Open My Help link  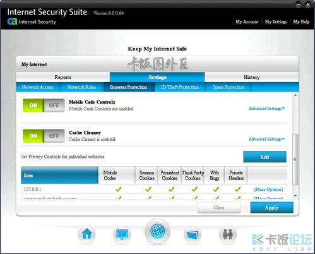tap(301, 21)
